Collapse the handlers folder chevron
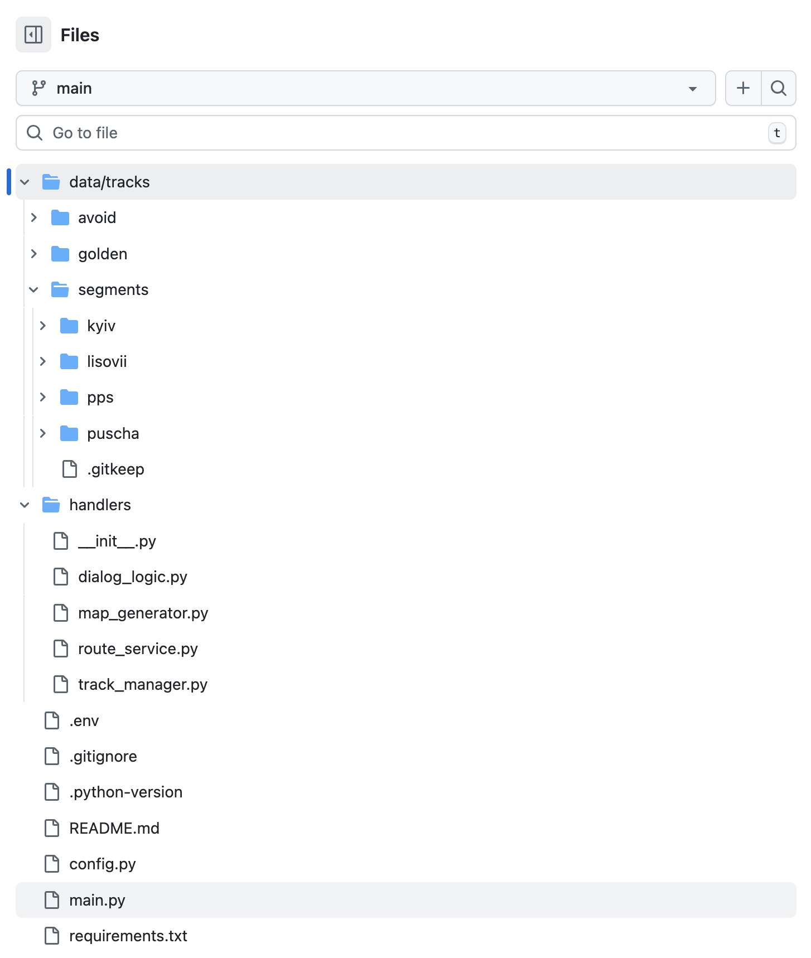 25,505
